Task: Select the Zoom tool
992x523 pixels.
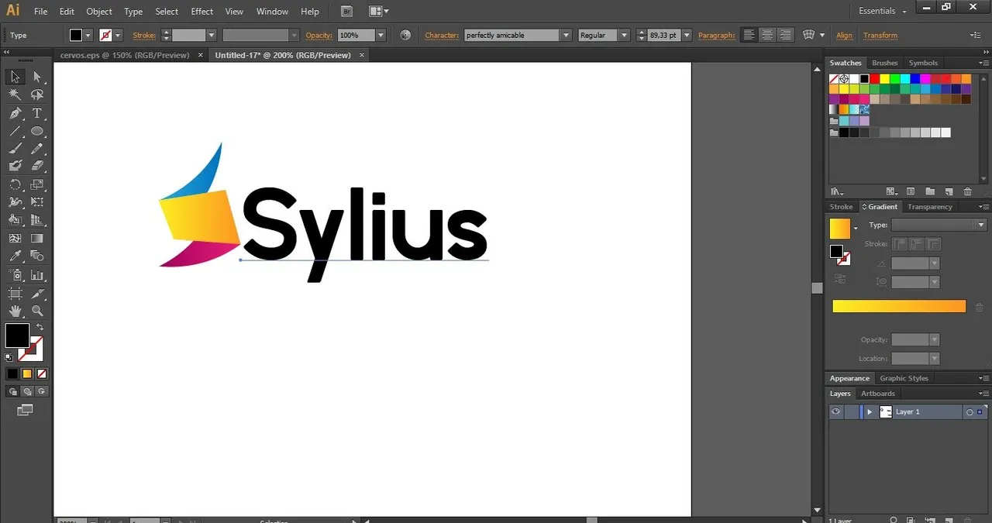Action: pyautogui.click(x=37, y=311)
